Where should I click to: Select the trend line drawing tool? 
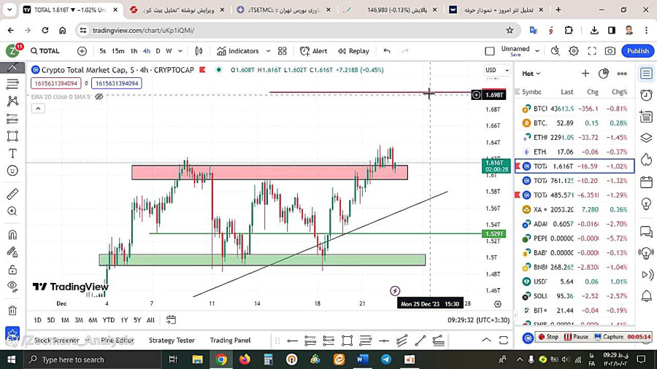pos(12,67)
